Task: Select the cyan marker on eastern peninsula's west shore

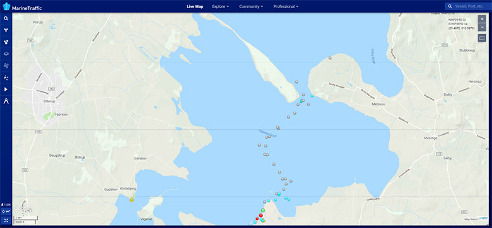Action: point(312,96)
